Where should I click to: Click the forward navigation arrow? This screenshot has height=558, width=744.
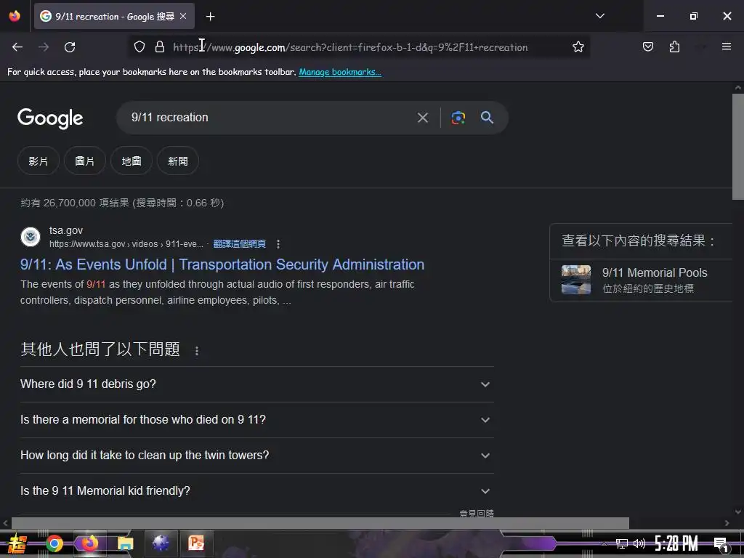(x=44, y=47)
